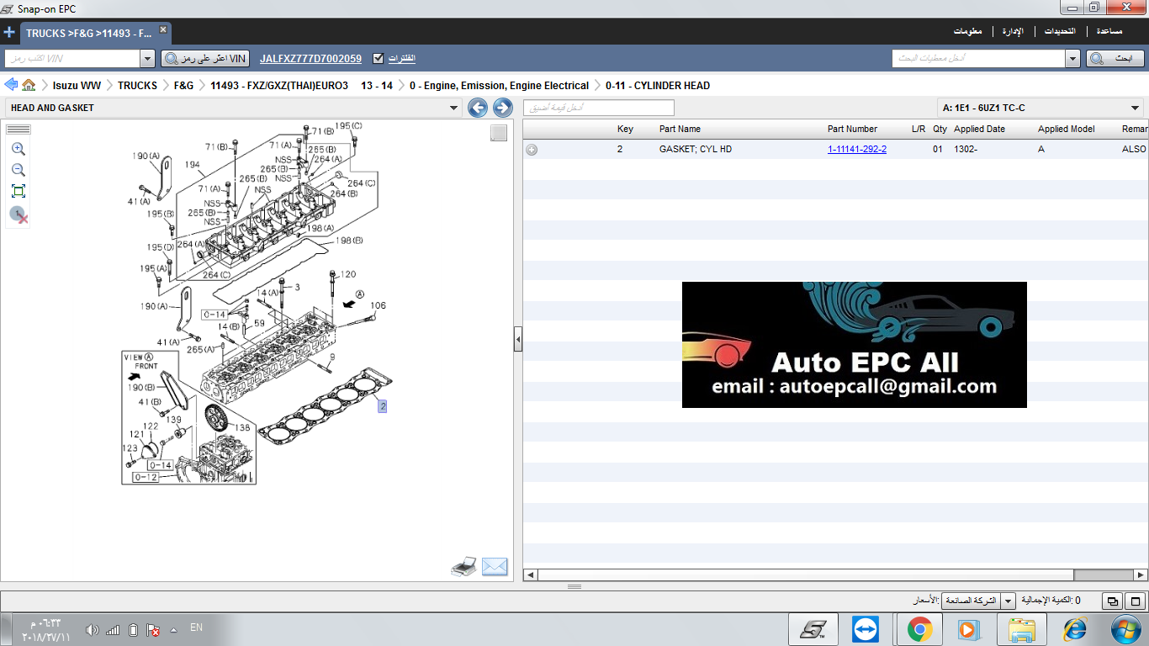This screenshot has width=1149, height=646.
Task: Open Snap-on EPC taskbar icon
Action: point(813,629)
